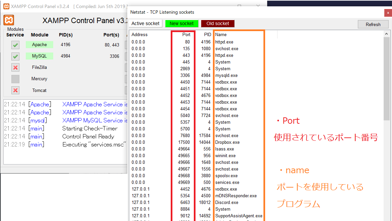Image resolution: width=392 pixels, height=221 pixels.
Task: Toggle the MySQL service checkmark
Action: [15, 56]
